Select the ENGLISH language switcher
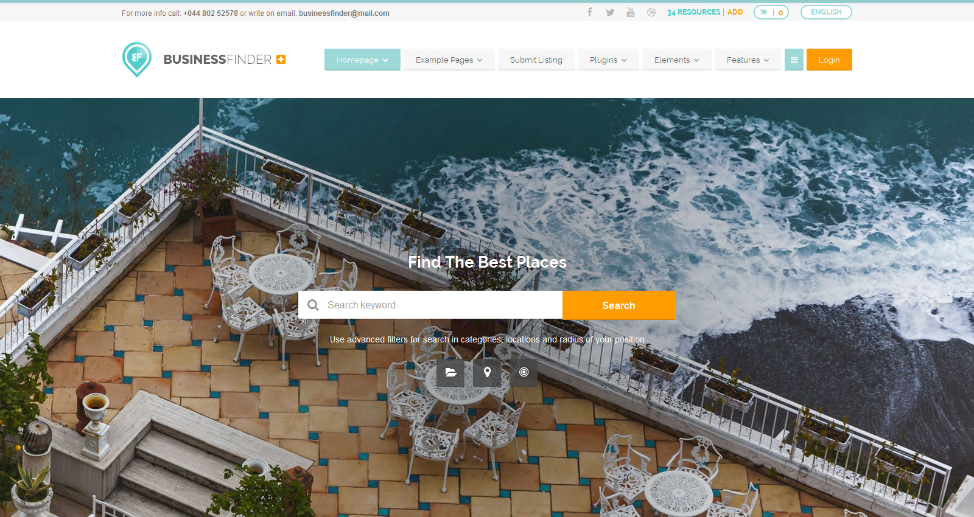The image size is (974, 517). coord(826,12)
